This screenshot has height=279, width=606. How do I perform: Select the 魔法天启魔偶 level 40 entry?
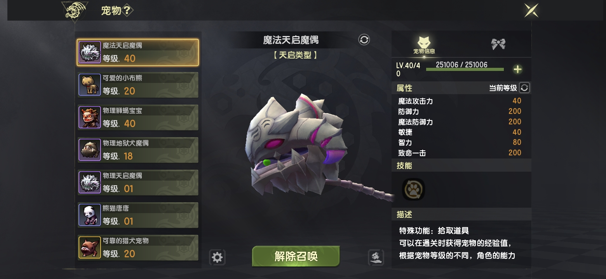point(138,52)
